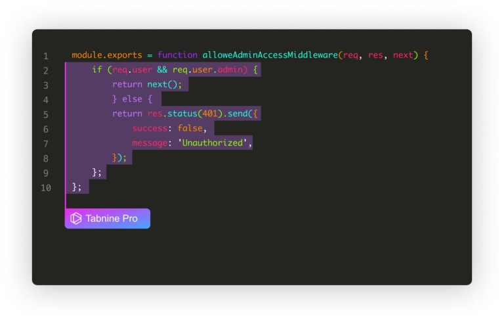
Task: Click alloweAdminAccessMiddleware function name
Action: click(x=270, y=55)
